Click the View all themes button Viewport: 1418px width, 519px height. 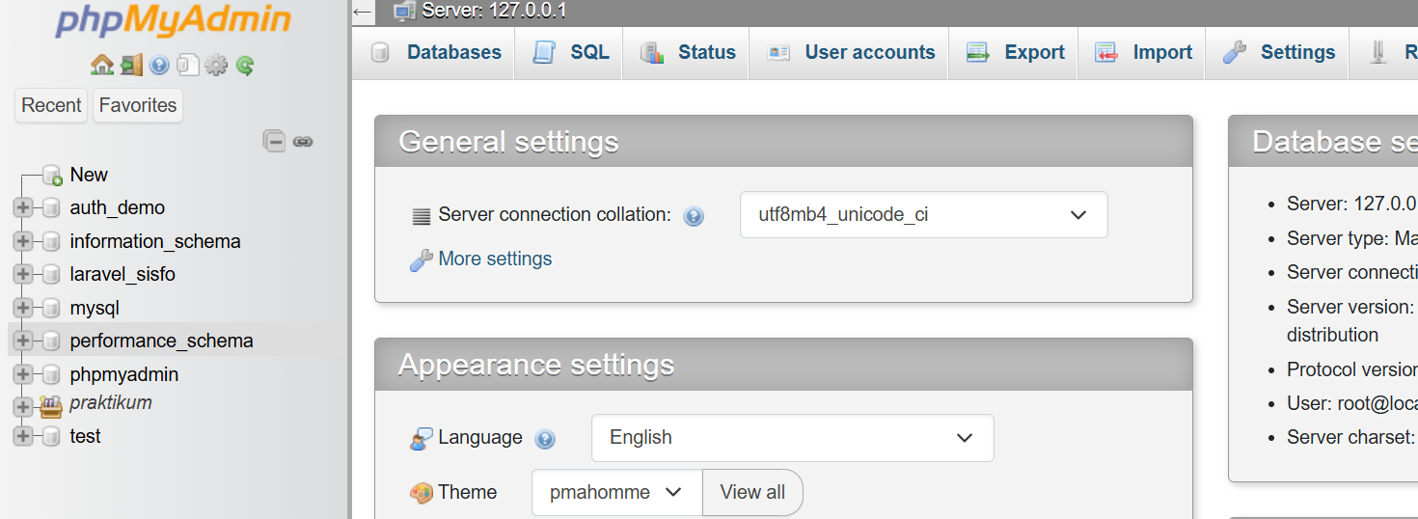[752, 493]
